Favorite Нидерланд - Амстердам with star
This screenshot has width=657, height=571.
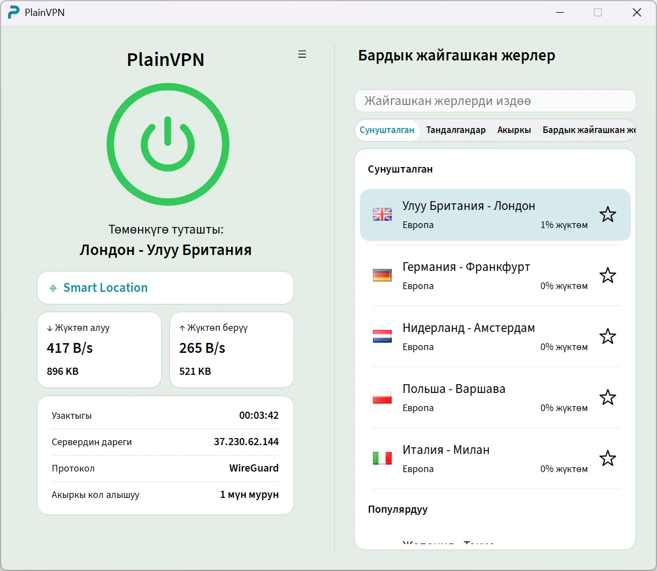pos(608,336)
